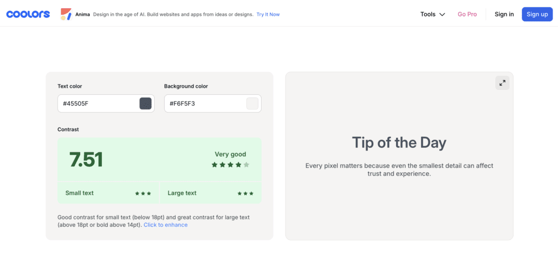Click Sign in
The image size is (558, 266).
[x=504, y=14]
